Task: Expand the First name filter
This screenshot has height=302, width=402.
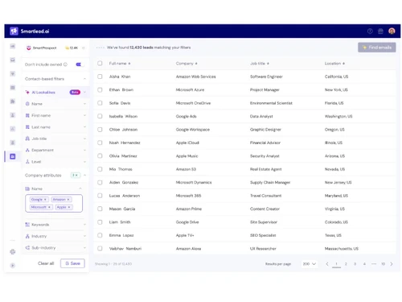Action: [x=84, y=115]
